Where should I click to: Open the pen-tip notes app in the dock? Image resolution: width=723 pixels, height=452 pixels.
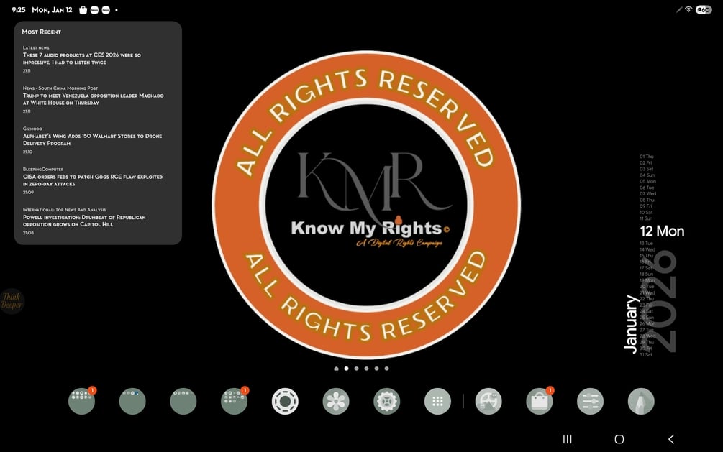(x=641, y=401)
